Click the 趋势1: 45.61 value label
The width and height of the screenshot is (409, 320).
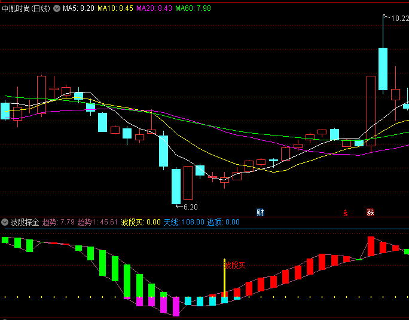(97, 222)
